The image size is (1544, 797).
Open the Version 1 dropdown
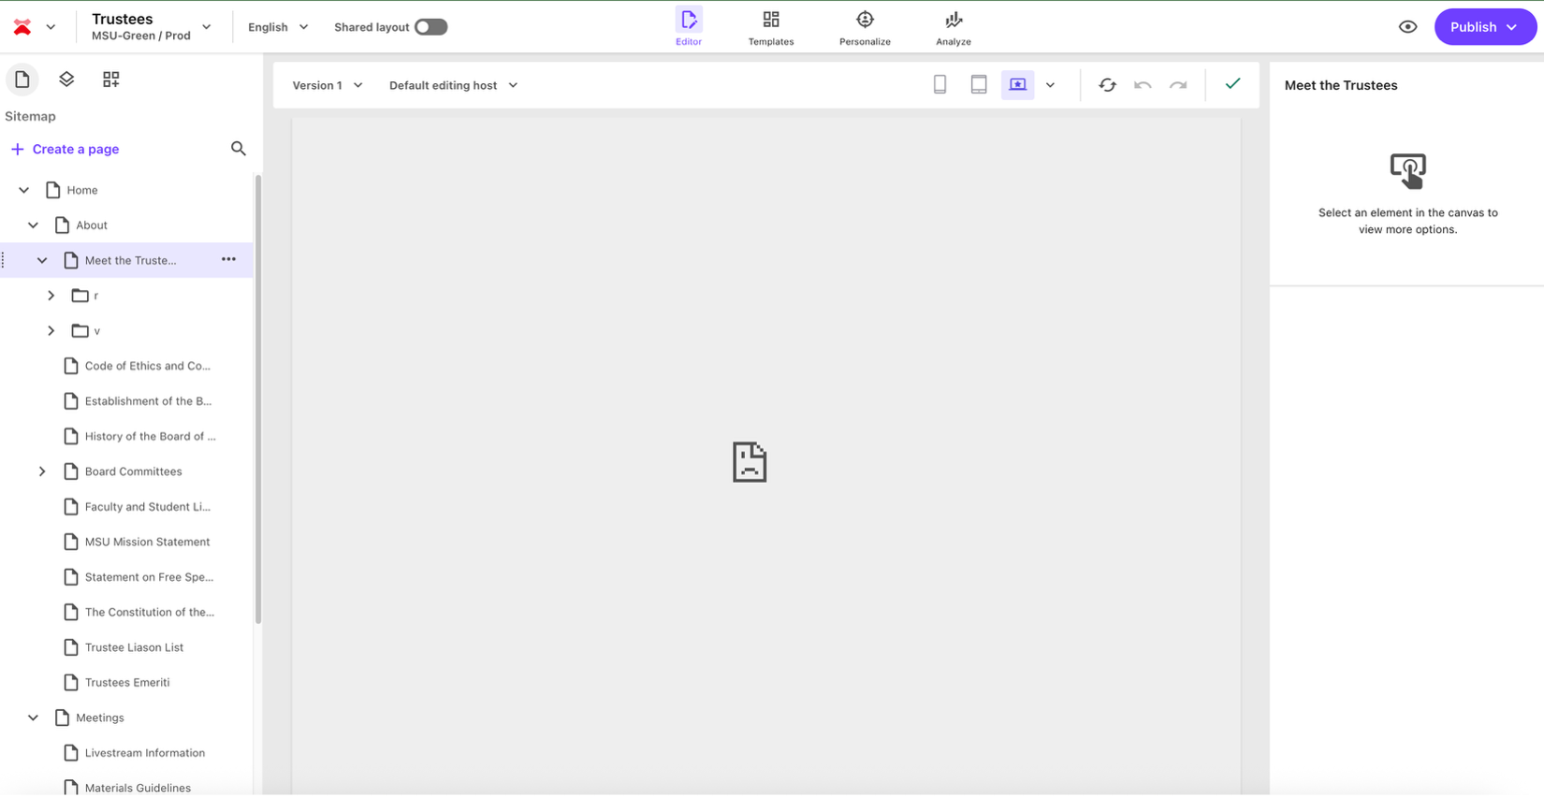pos(327,85)
